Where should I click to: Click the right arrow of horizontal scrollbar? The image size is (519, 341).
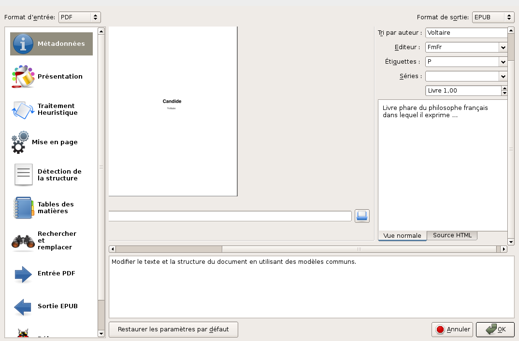504,249
